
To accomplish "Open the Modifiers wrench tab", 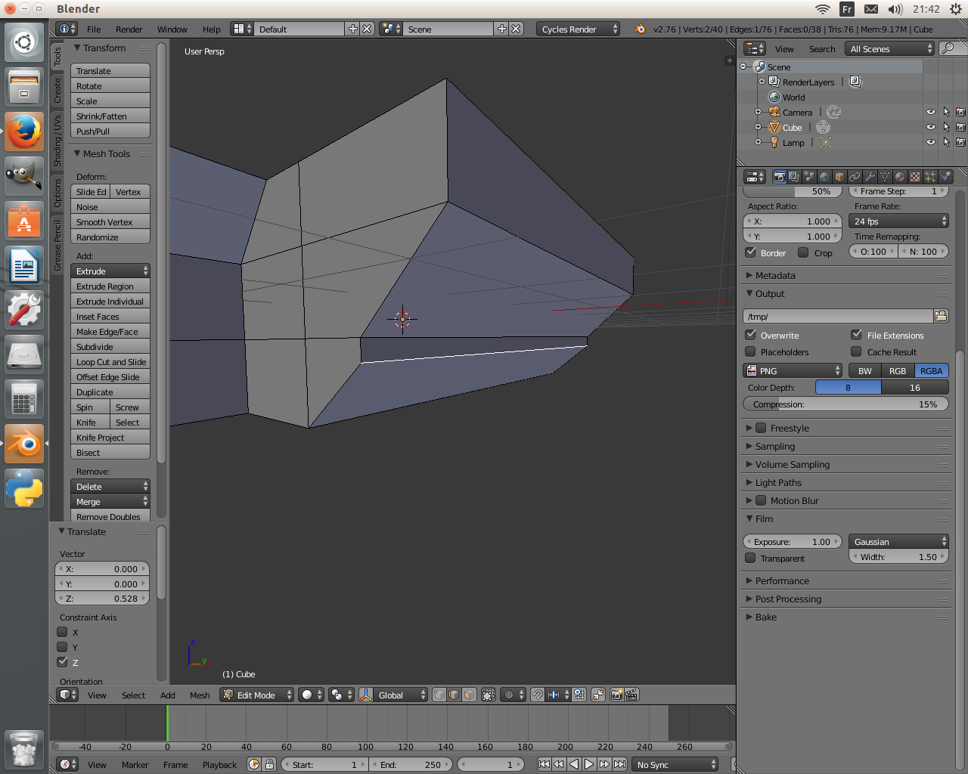I will (x=870, y=177).
